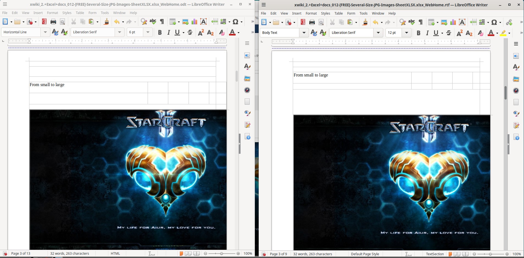The height and width of the screenshot is (258, 524).
Task: Click Find & Replace icon in right window
Action: point(402,22)
